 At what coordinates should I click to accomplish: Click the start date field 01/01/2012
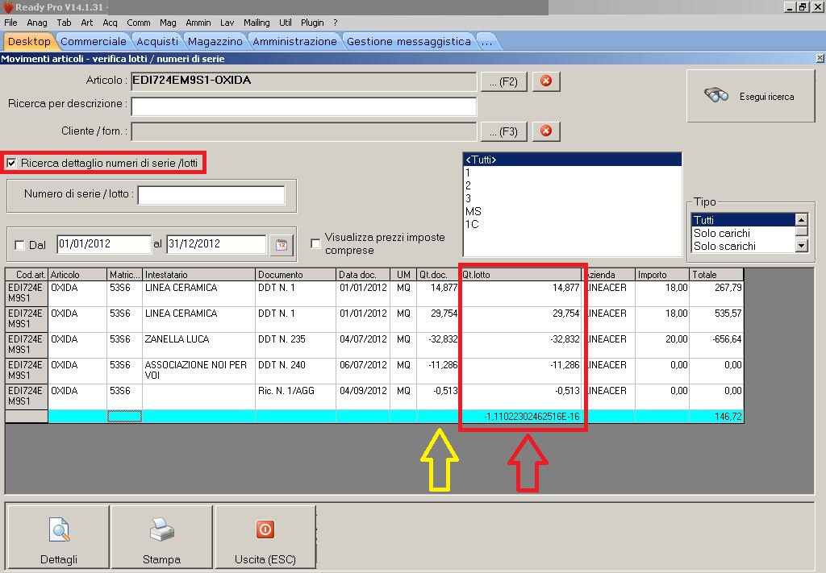[x=104, y=244]
